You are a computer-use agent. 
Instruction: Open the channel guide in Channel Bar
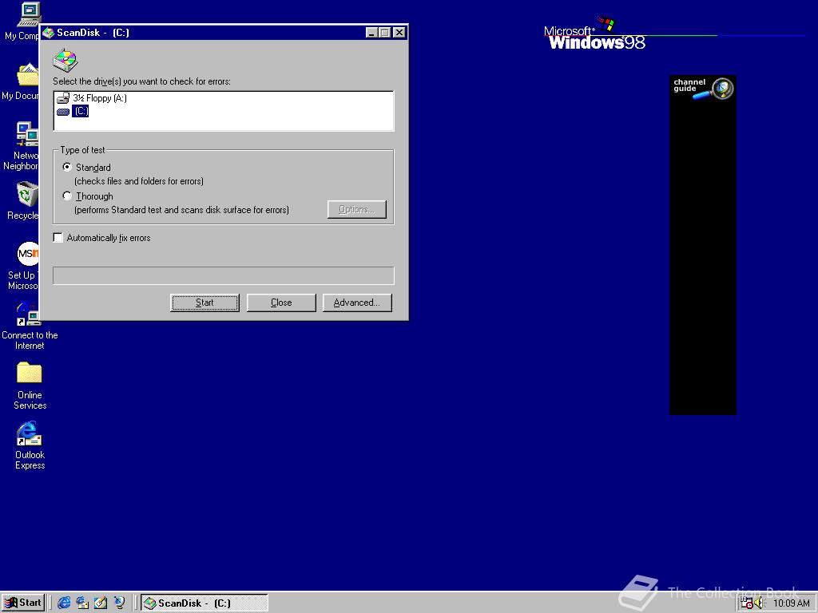pyautogui.click(x=703, y=89)
